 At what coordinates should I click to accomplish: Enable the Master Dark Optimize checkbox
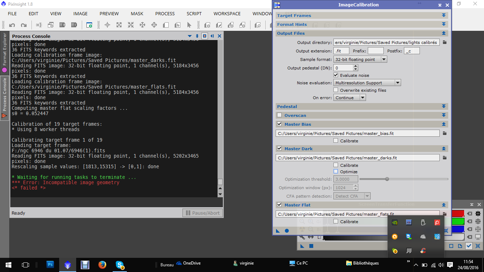click(x=336, y=172)
